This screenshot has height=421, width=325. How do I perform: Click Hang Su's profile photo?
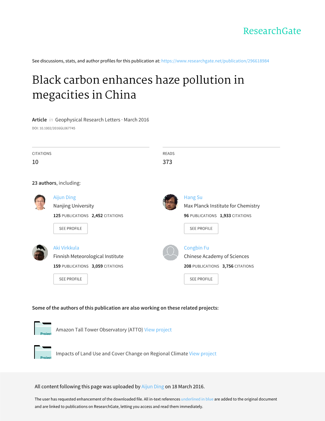tap(170, 202)
